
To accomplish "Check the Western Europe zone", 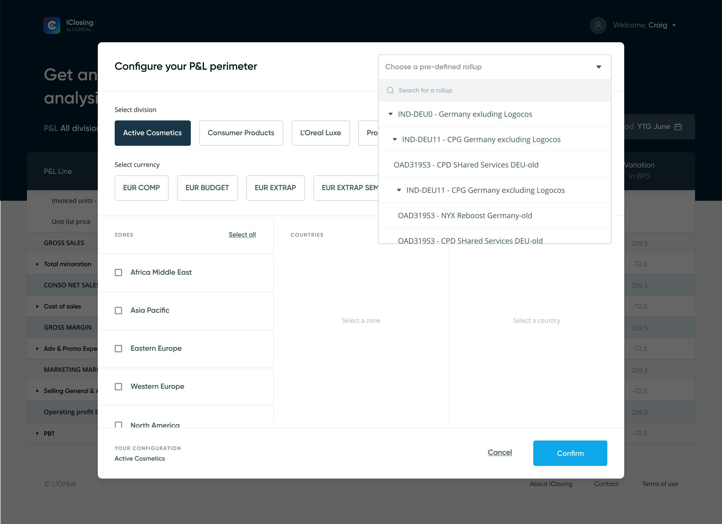I will pyautogui.click(x=118, y=387).
